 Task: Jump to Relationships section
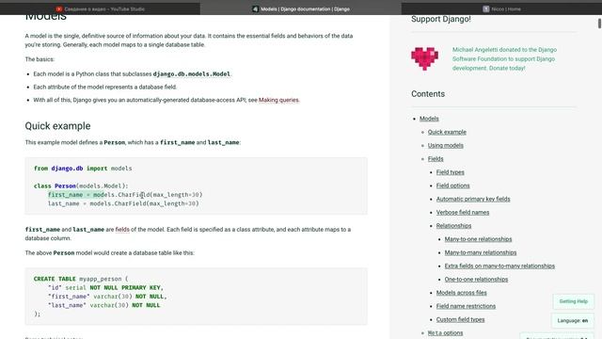point(453,226)
